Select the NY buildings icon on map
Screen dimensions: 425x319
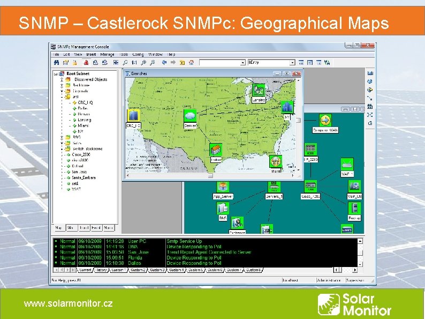point(287,107)
